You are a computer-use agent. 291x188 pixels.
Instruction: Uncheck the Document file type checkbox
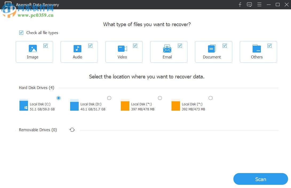tap(225, 45)
